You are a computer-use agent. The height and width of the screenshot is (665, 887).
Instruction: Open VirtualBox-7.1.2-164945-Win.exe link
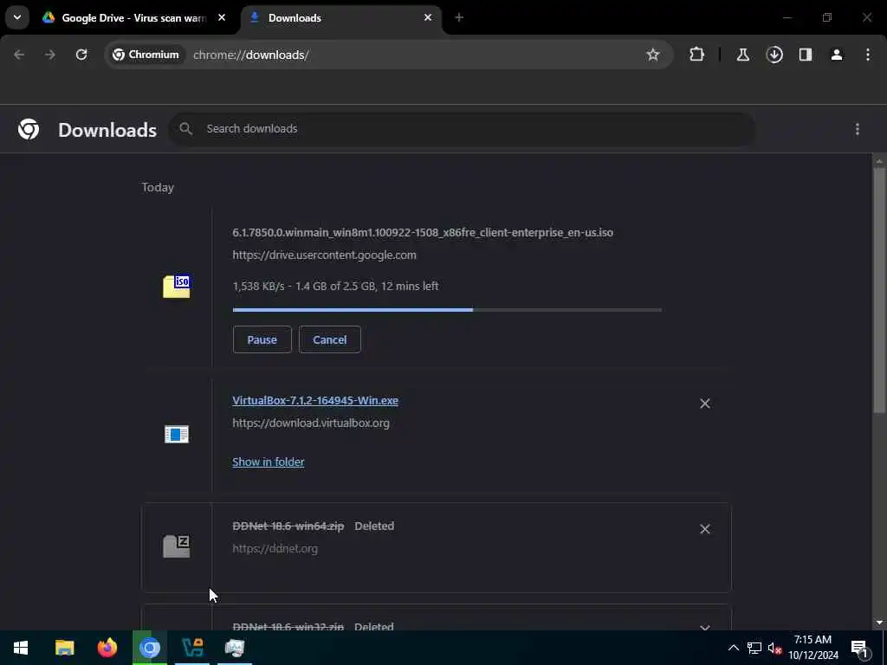[315, 400]
